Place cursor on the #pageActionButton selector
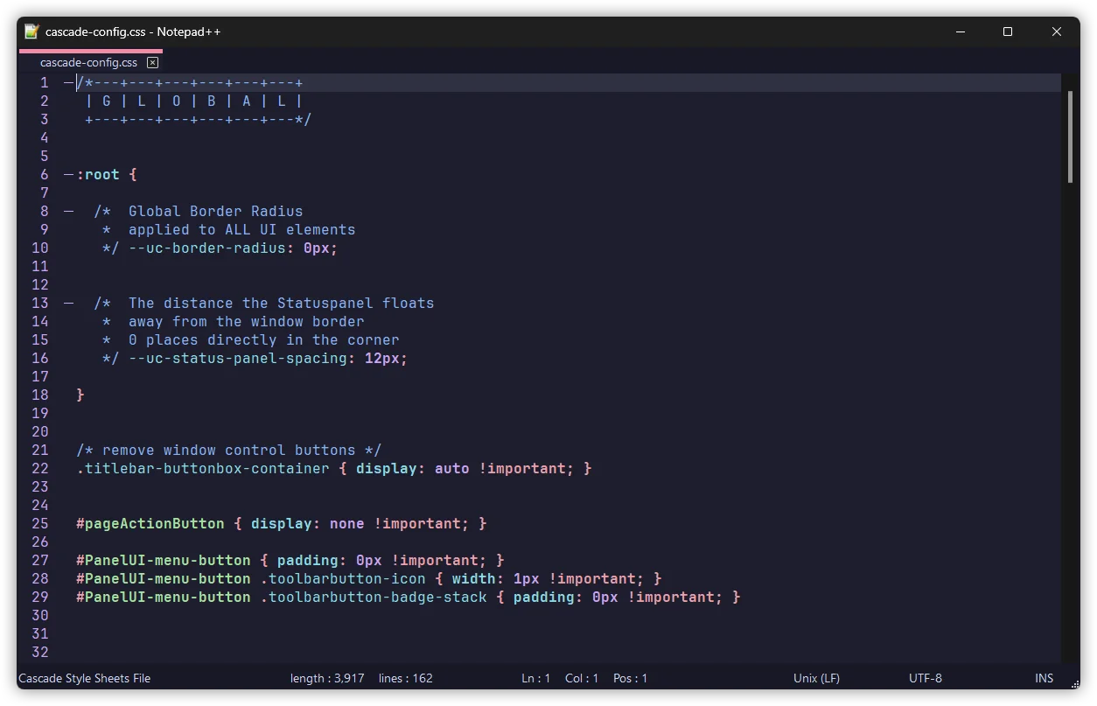The image size is (1097, 706). pos(150,524)
